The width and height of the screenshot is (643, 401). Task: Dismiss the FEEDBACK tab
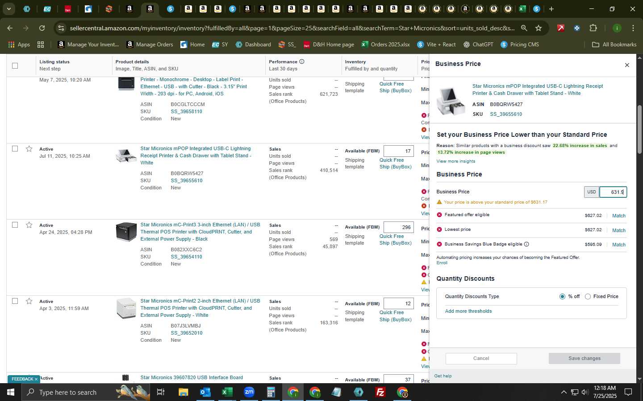(x=36, y=379)
